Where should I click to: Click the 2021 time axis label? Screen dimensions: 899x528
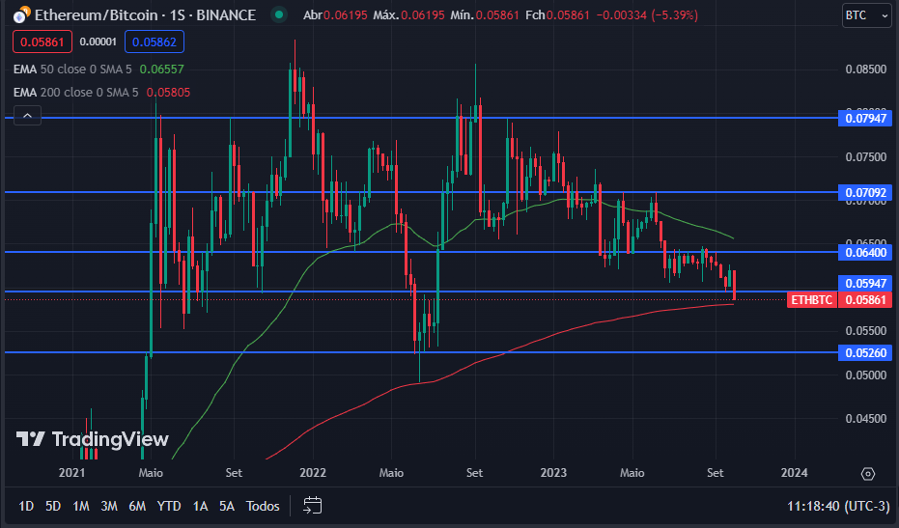coord(71,473)
